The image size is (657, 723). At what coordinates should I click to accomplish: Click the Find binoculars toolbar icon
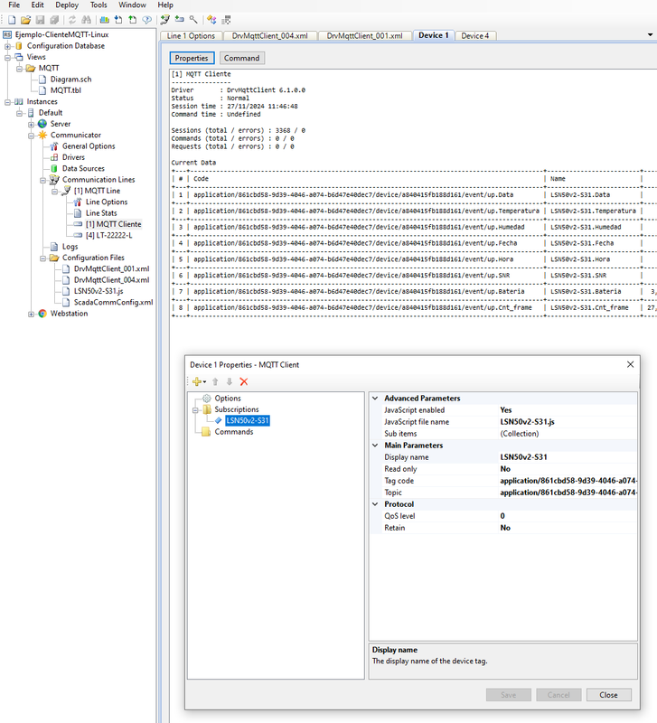[x=86, y=20]
